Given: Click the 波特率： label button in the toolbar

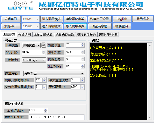Looking at the screenshot, I should [11, 26].
